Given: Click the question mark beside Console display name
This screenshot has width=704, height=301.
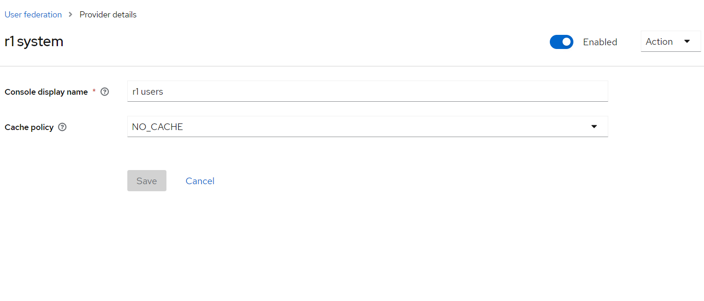Looking at the screenshot, I should pyautogui.click(x=104, y=92).
